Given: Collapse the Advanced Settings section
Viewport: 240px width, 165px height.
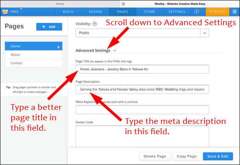Looking at the screenshot, I should pos(115,51).
